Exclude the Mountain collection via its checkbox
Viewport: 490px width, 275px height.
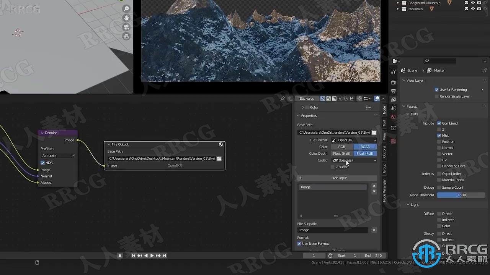coord(466,9)
